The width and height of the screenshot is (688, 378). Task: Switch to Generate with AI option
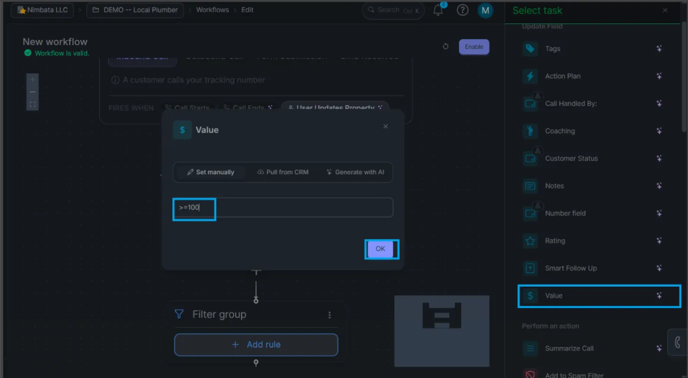point(355,172)
